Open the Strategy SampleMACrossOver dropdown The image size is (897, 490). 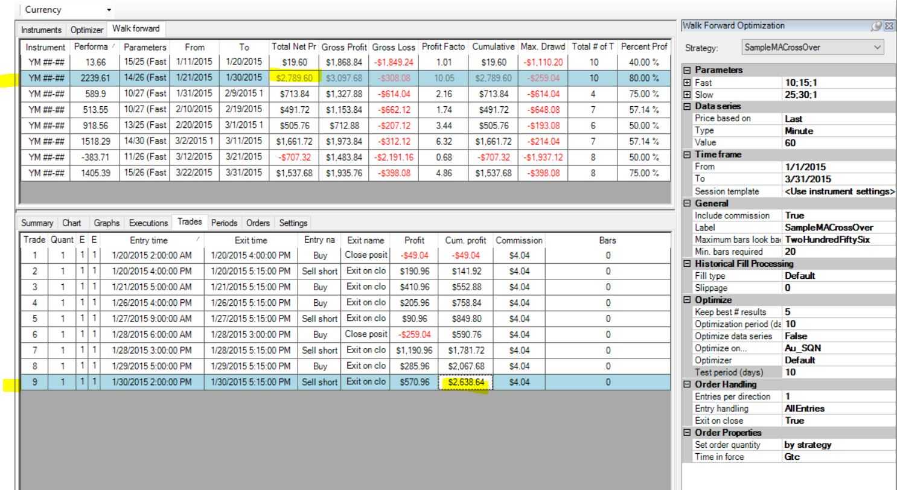pos(812,47)
